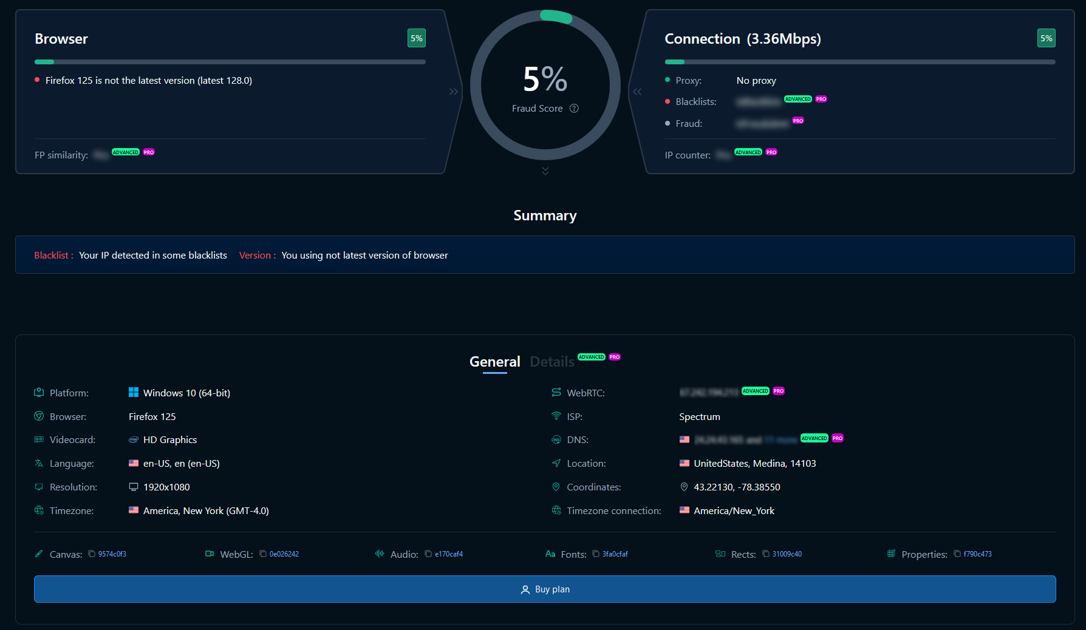
Task: Switch to the General tab
Action: pyautogui.click(x=494, y=362)
